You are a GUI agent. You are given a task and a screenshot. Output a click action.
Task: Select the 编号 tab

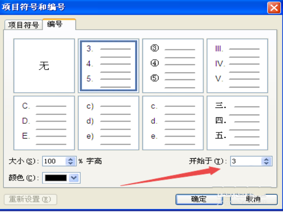coord(59,24)
